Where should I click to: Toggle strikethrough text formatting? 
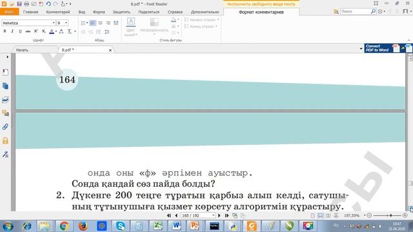pos(28,32)
